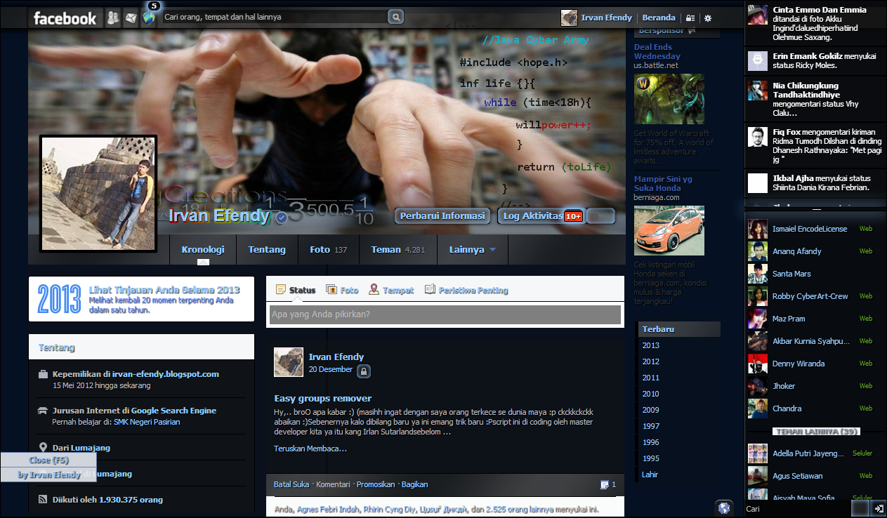
Task: Click Batal Suka on the post
Action: (291, 484)
